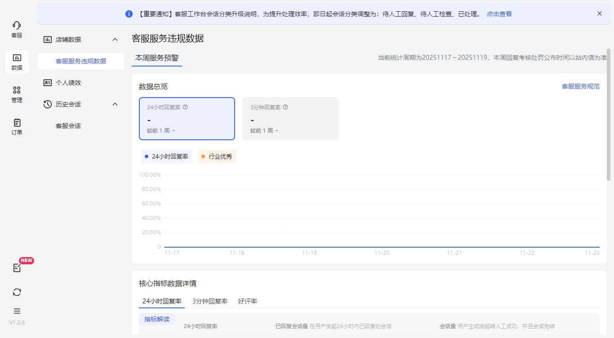614x338 pixels.
Task: Click the 11-23 date on chart axis
Action: click(592, 253)
